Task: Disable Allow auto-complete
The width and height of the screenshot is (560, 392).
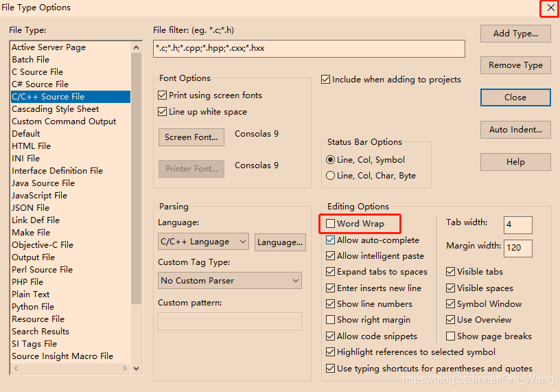Action: click(x=330, y=240)
